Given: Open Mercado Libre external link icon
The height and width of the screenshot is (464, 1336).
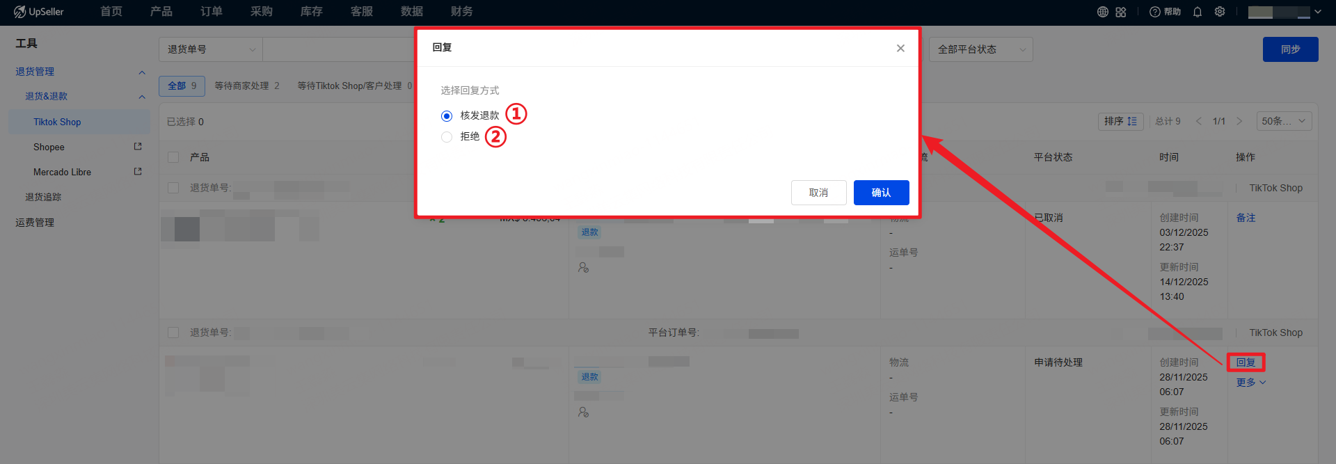Looking at the screenshot, I should click(x=138, y=172).
